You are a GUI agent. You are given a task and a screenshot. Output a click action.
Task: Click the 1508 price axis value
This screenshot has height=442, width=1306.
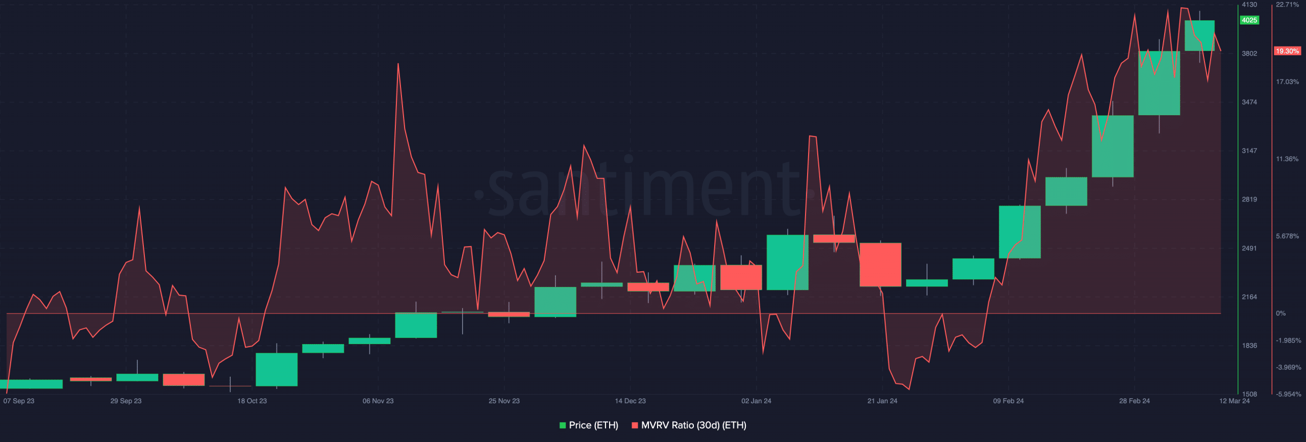coord(1249,394)
